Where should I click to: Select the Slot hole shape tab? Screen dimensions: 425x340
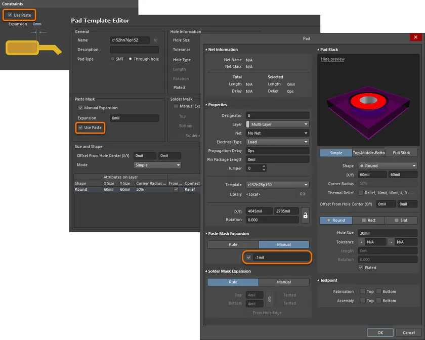401,220
